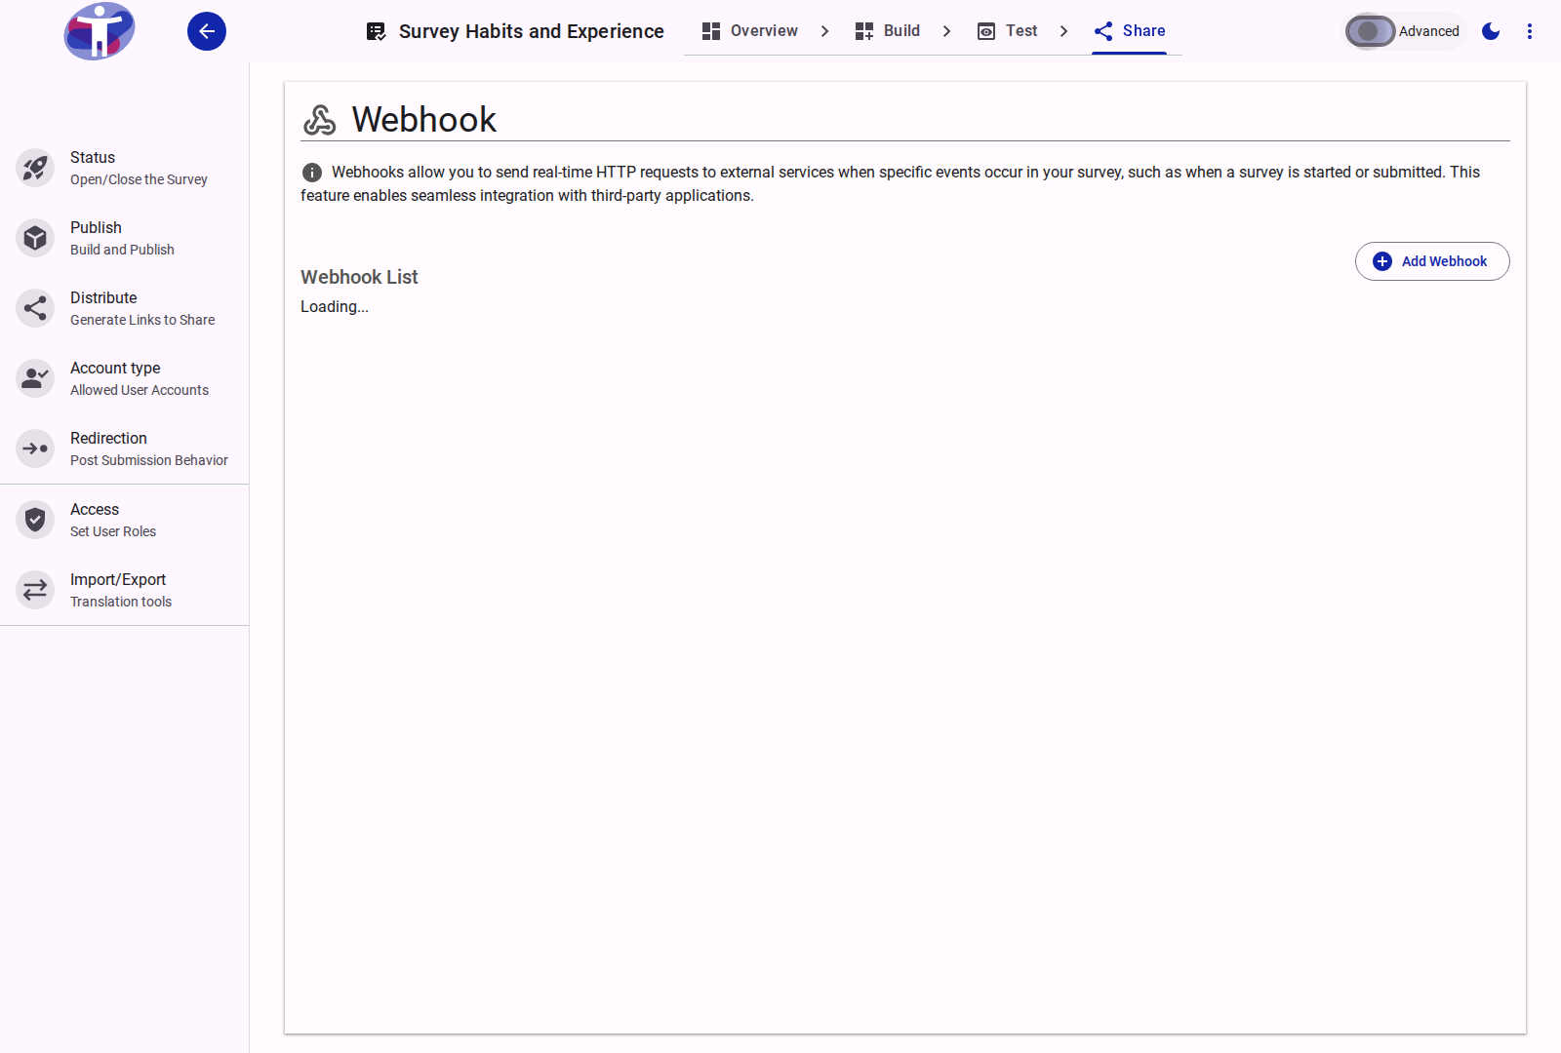Click the Translation tools subtitle
This screenshot has width=1561, height=1053.
pyautogui.click(x=121, y=602)
